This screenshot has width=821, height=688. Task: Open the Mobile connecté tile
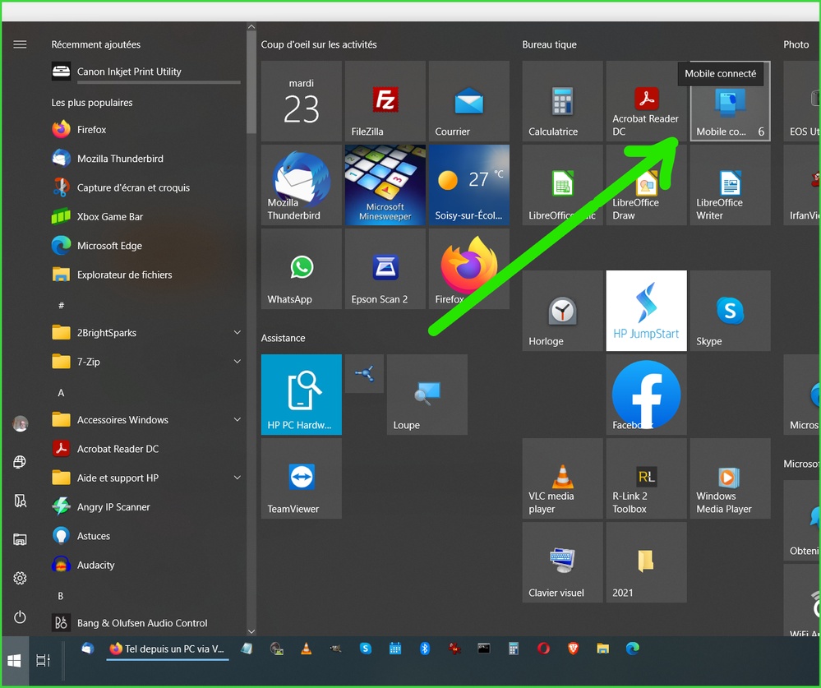(730, 101)
